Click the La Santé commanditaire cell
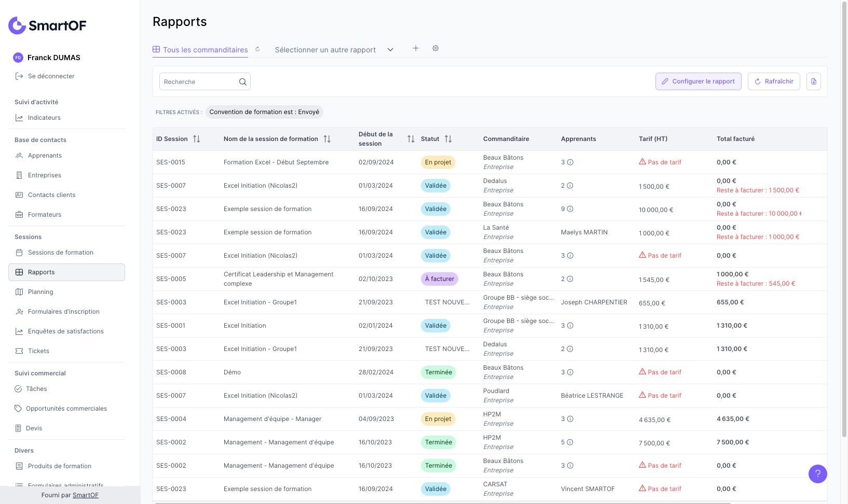The width and height of the screenshot is (848, 504). coord(498,232)
